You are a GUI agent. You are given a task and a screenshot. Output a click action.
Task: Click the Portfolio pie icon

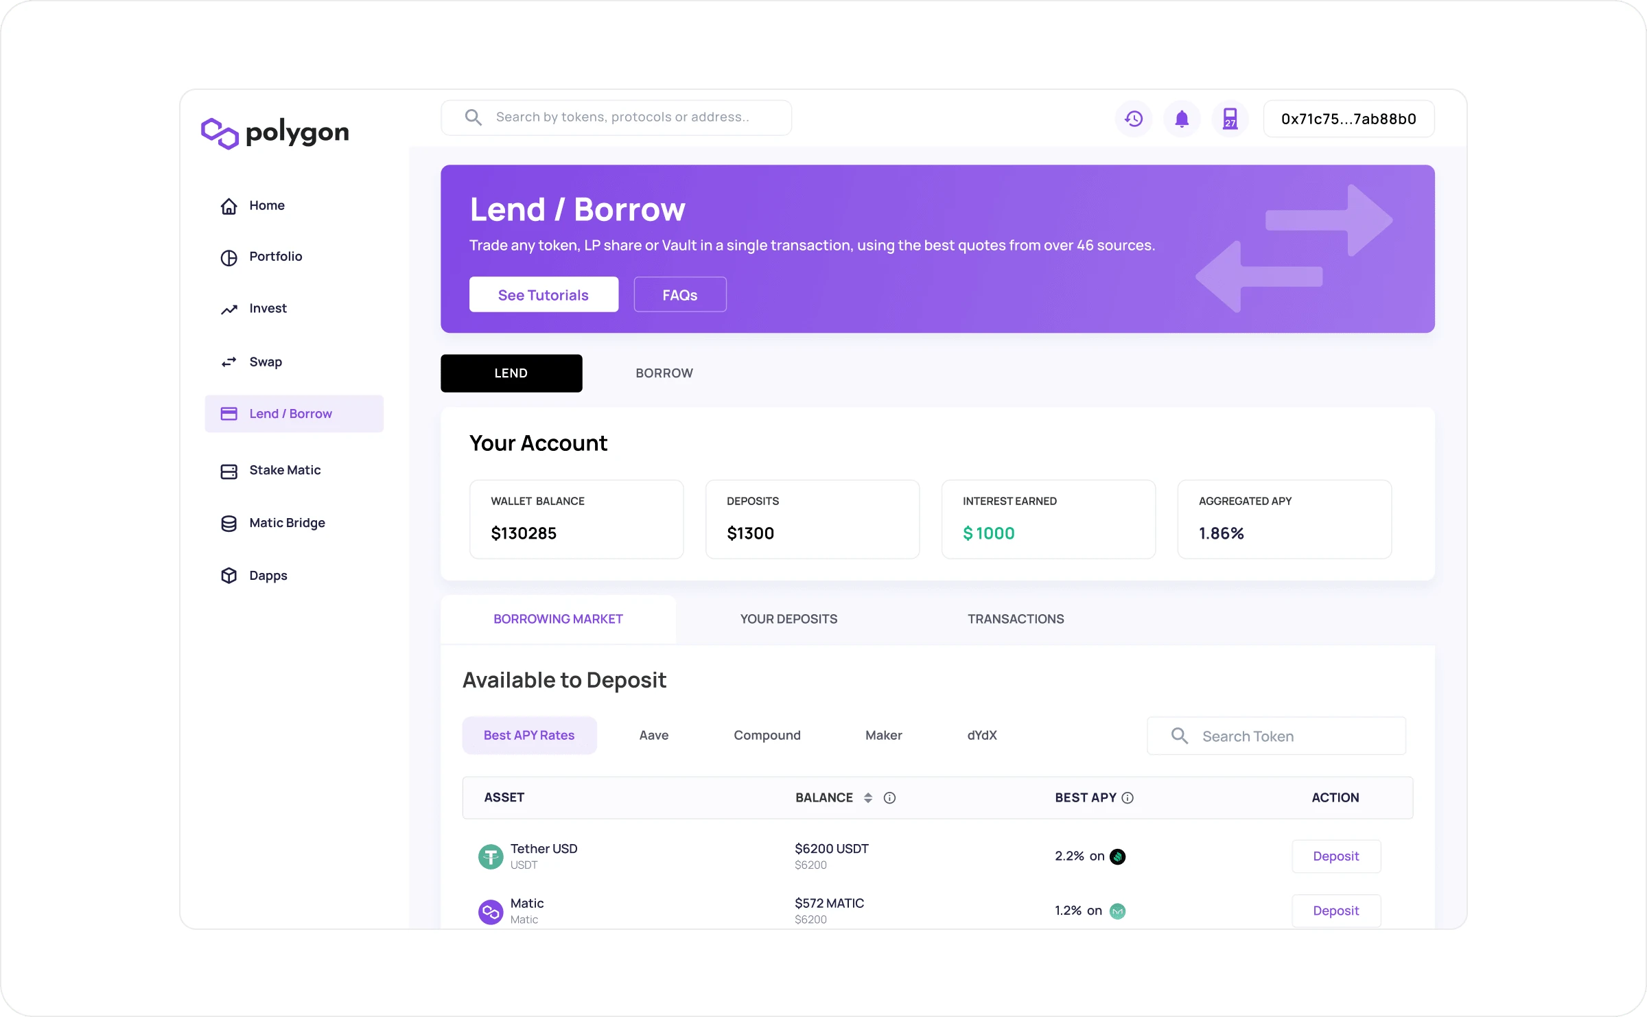229,257
